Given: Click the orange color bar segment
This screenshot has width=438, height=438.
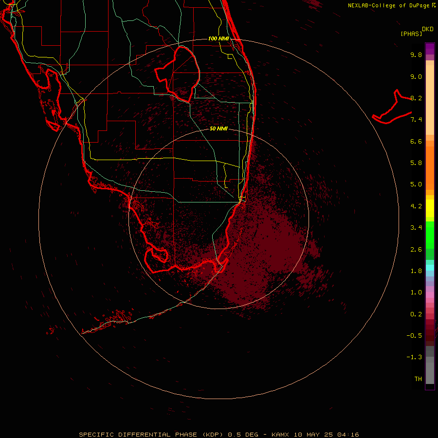Looking at the screenshot, I should coord(430,168).
